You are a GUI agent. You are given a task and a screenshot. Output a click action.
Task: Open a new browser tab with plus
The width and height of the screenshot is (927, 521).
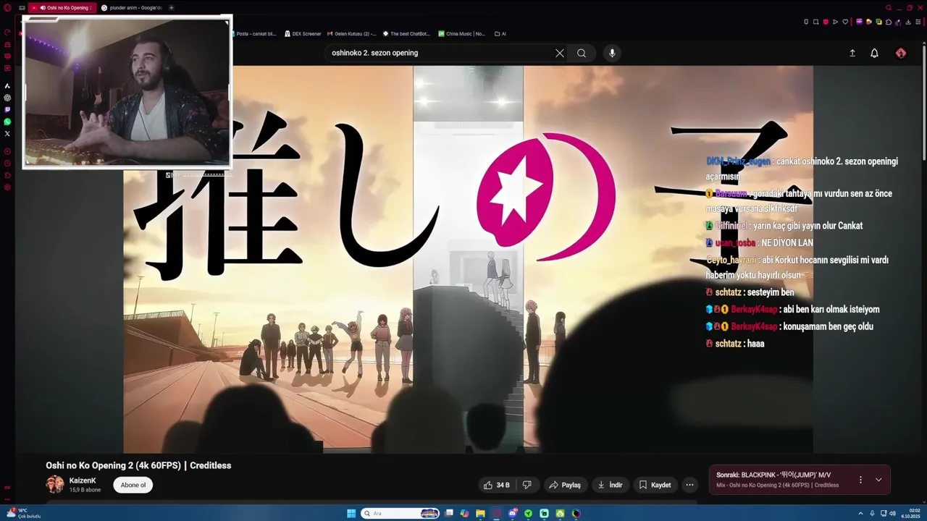(172, 8)
